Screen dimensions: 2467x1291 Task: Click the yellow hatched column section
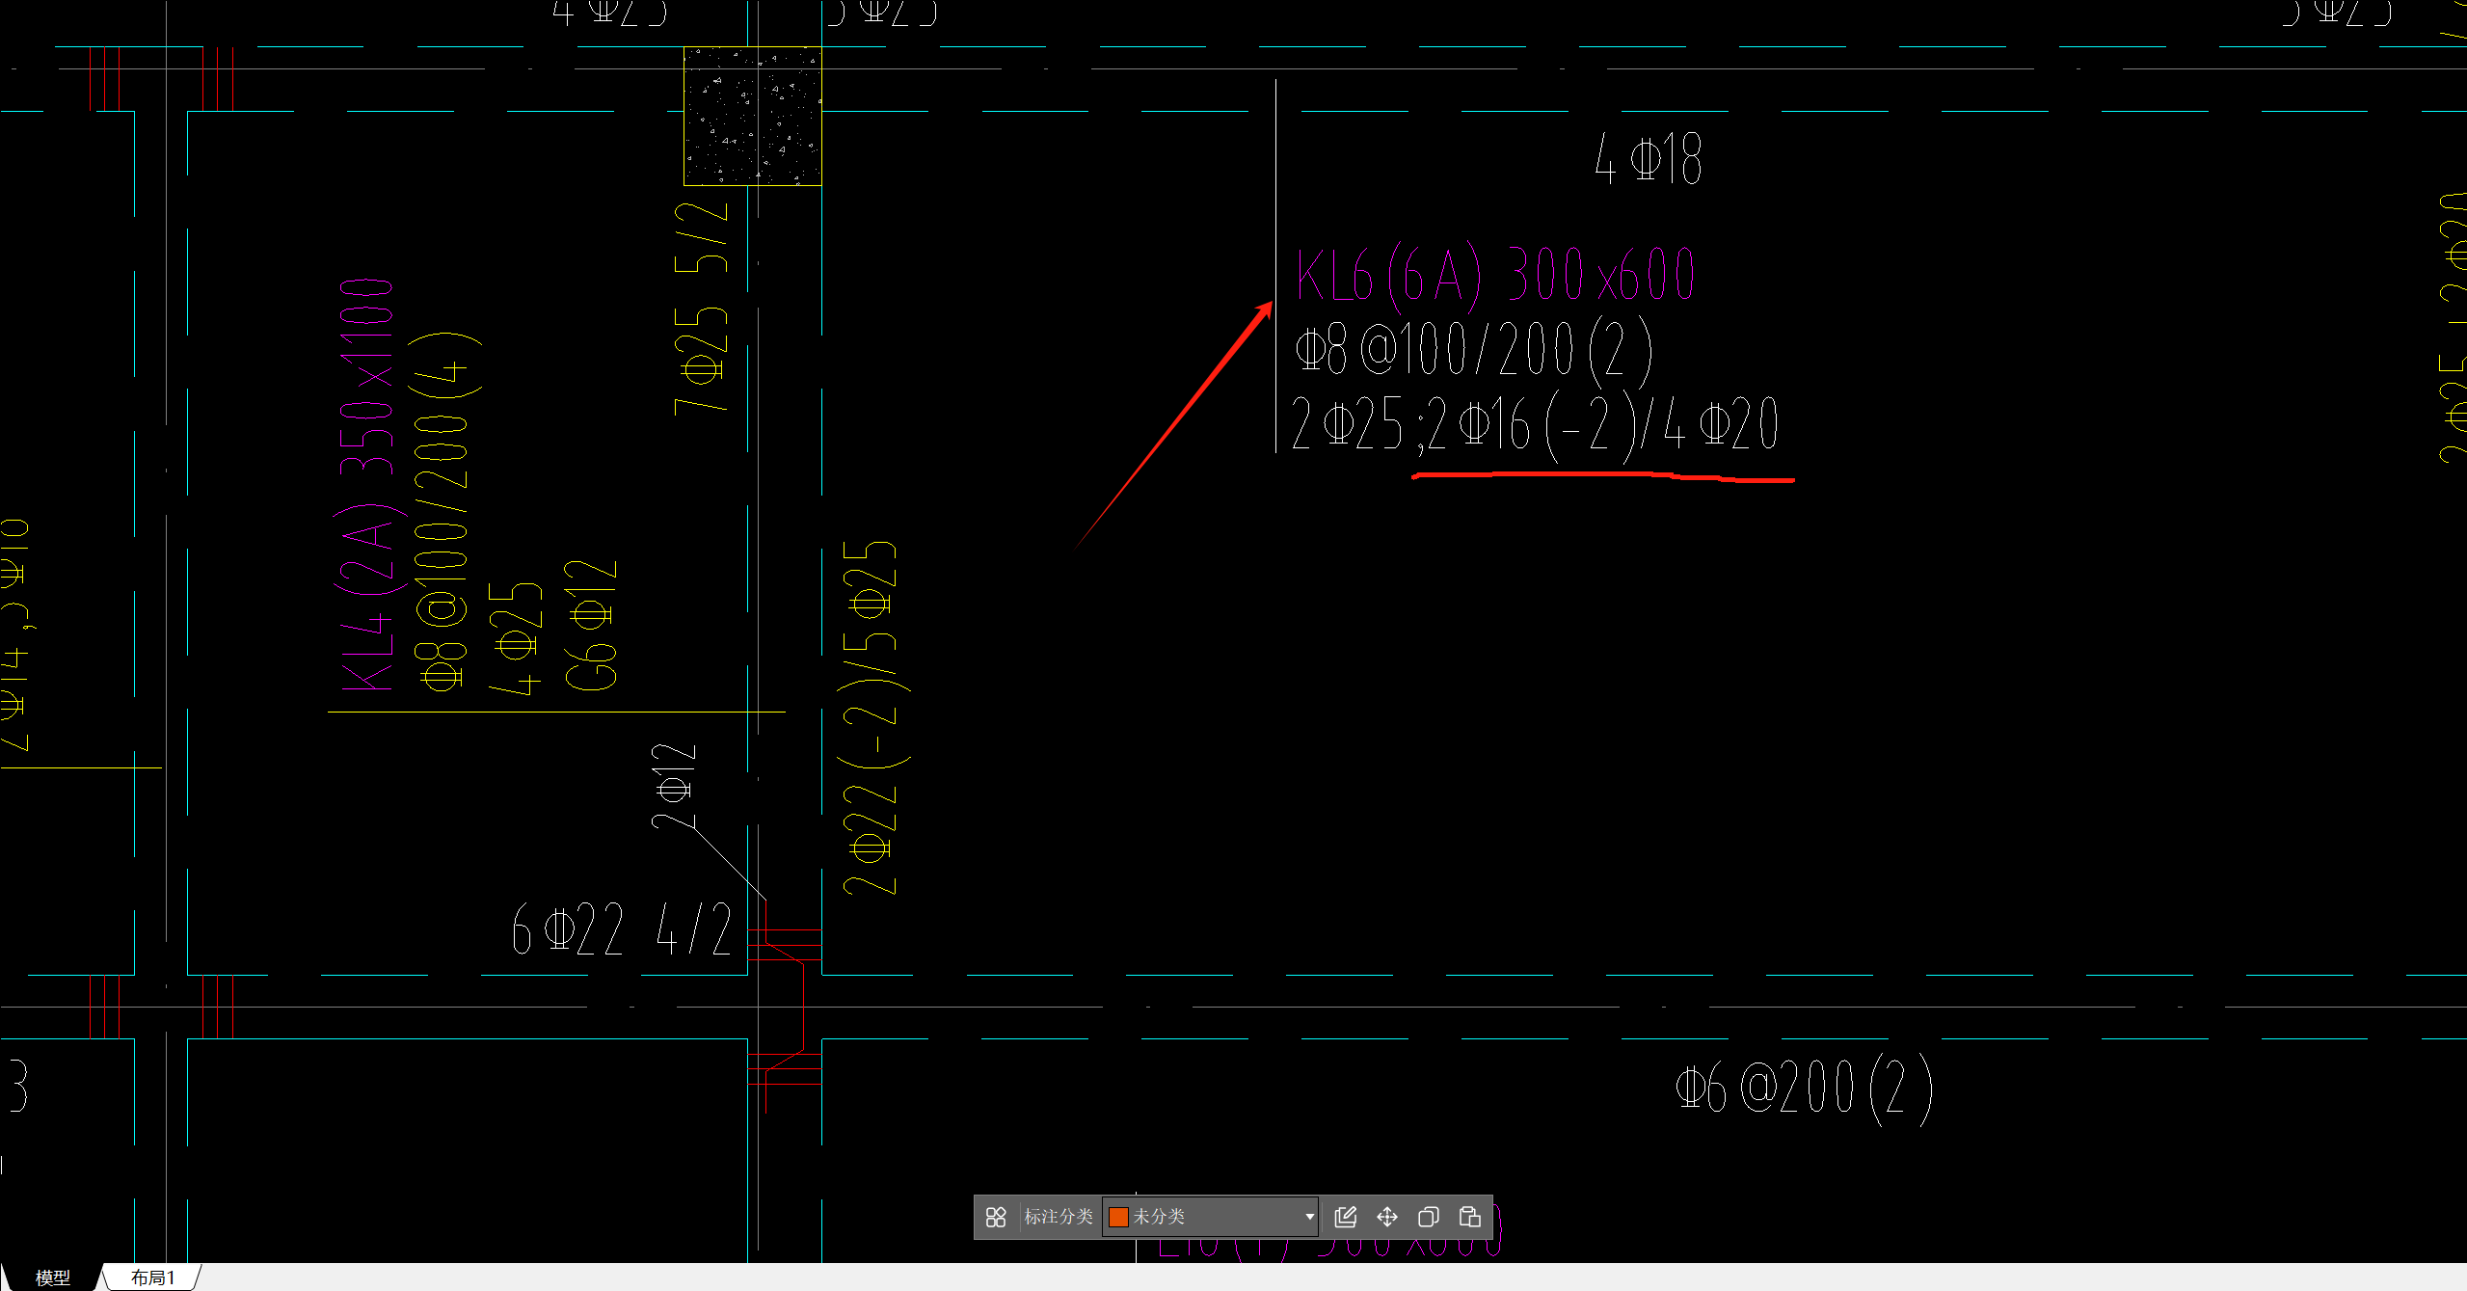(752, 116)
